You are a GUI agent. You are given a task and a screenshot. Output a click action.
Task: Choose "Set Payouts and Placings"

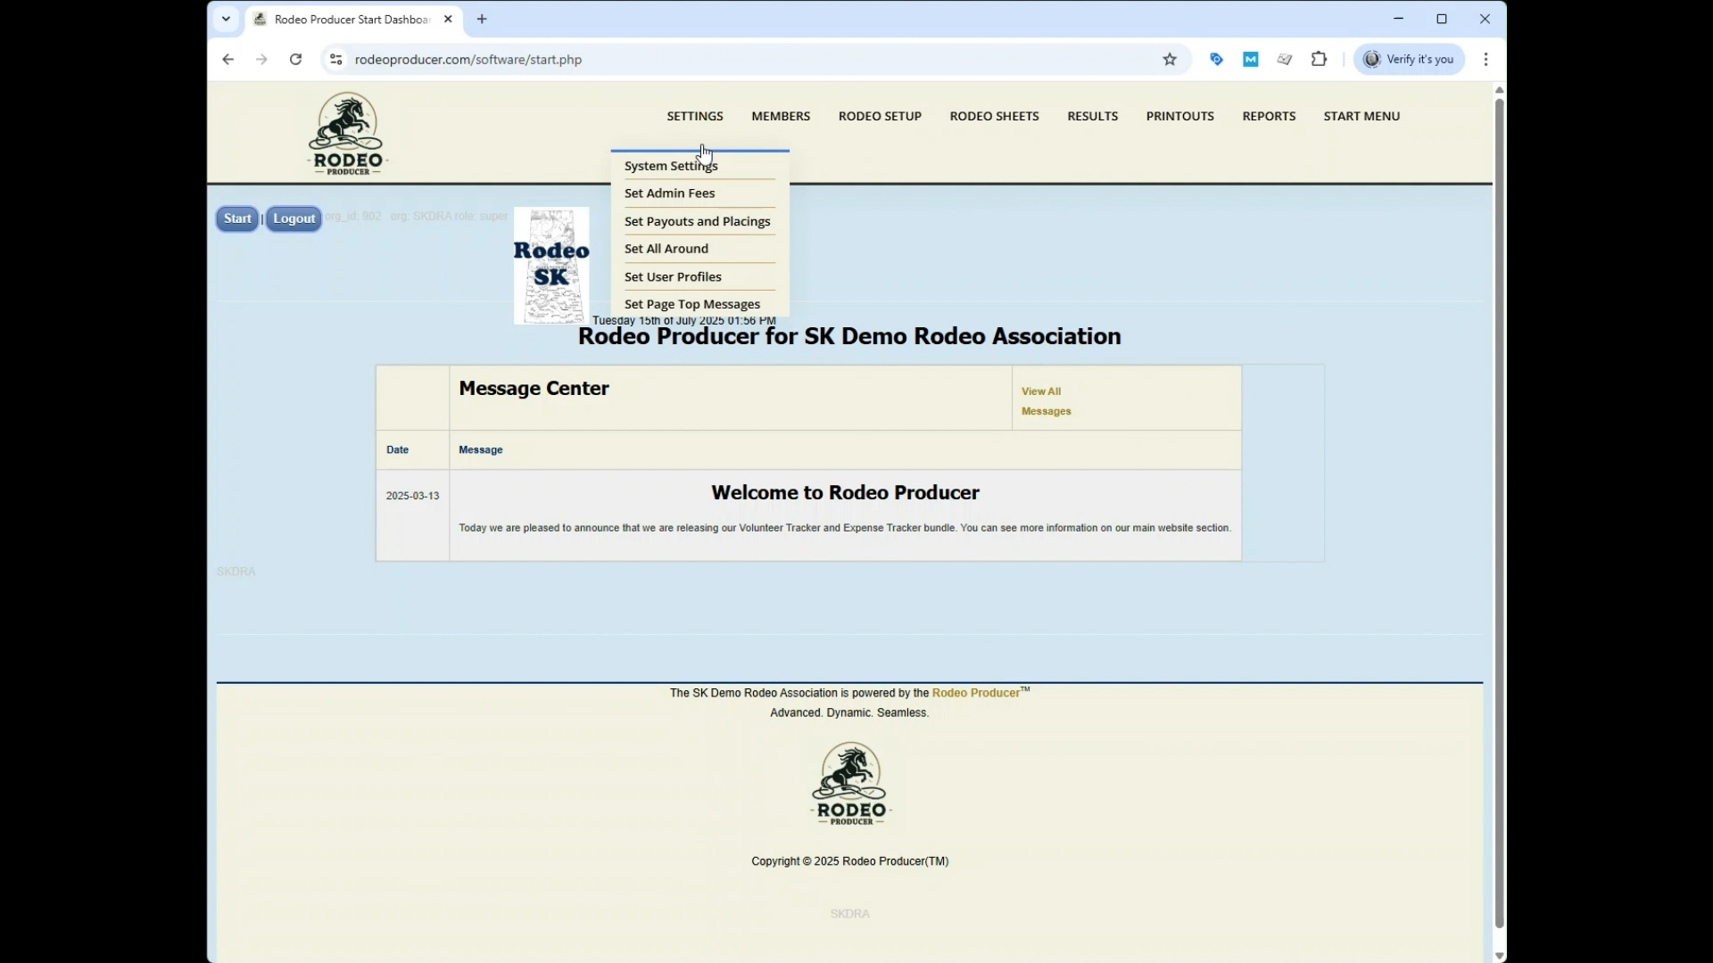pos(697,221)
